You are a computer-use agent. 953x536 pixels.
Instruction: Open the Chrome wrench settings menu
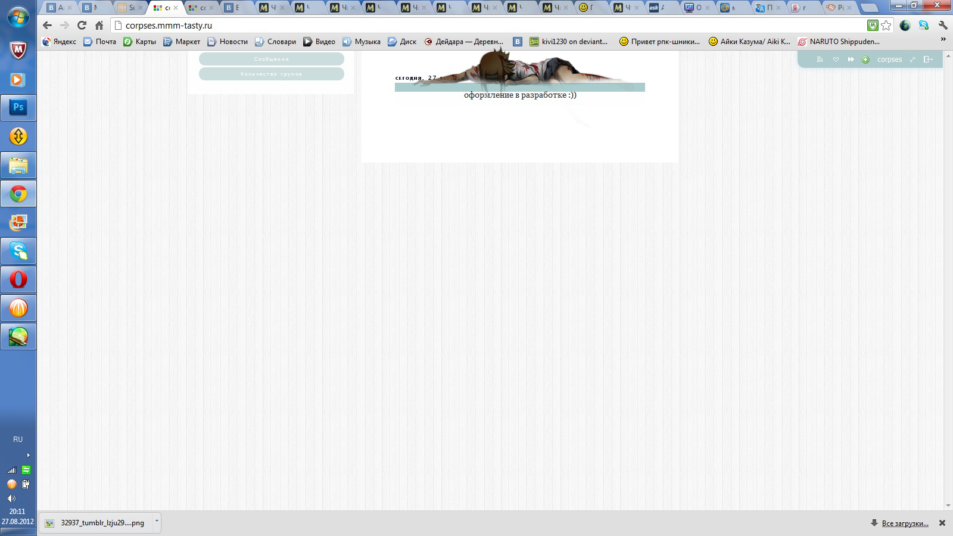pyautogui.click(x=943, y=26)
